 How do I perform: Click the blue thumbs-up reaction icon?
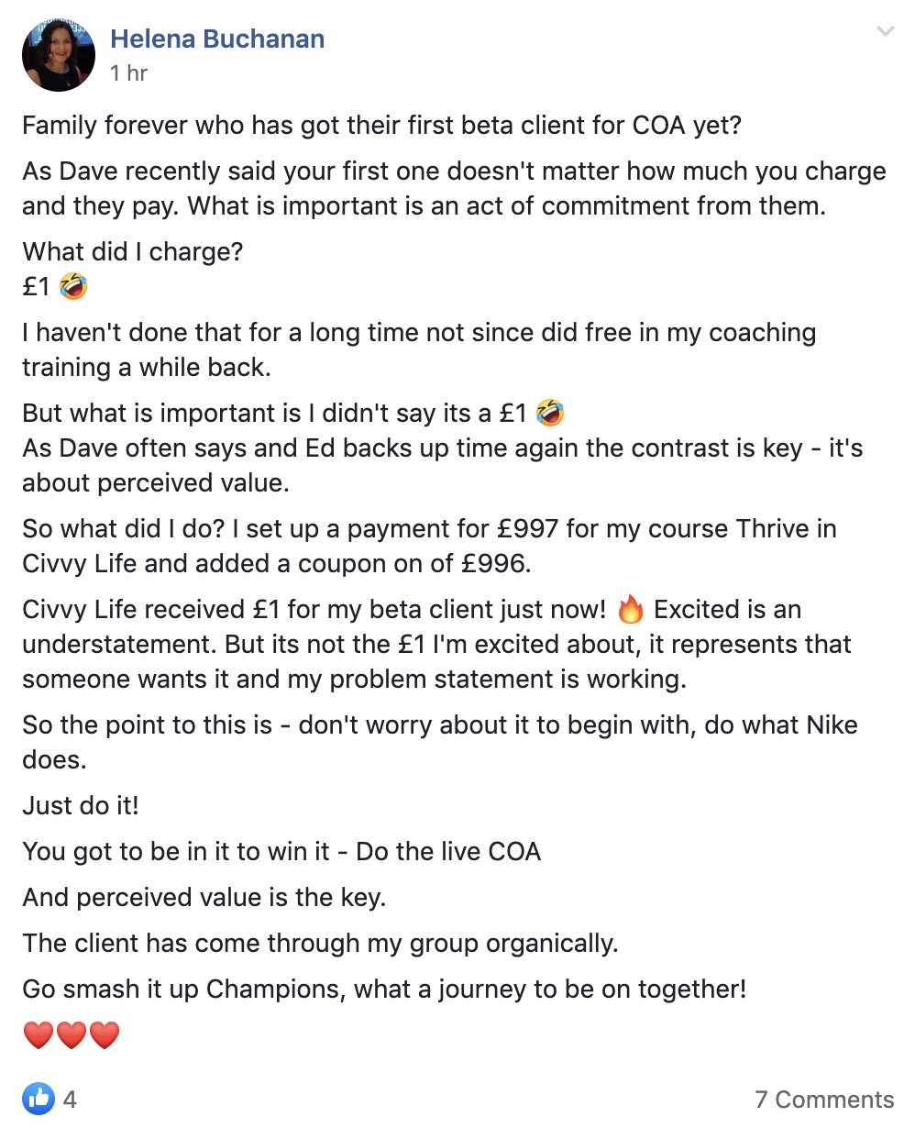pyautogui.click(x=39, y=1098)
